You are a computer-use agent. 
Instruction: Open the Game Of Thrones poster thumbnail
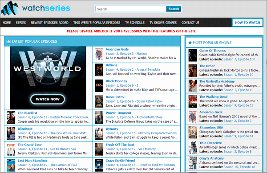(x=193, y=55)
